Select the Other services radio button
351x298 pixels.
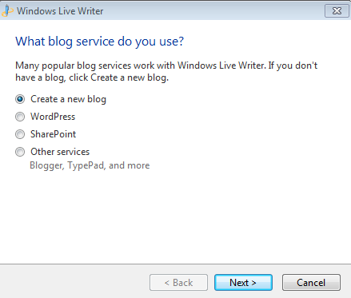coord(20,152)
